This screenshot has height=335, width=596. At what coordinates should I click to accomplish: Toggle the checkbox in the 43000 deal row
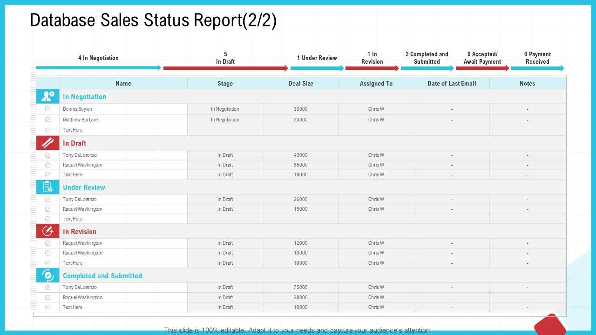coord(48,155)
